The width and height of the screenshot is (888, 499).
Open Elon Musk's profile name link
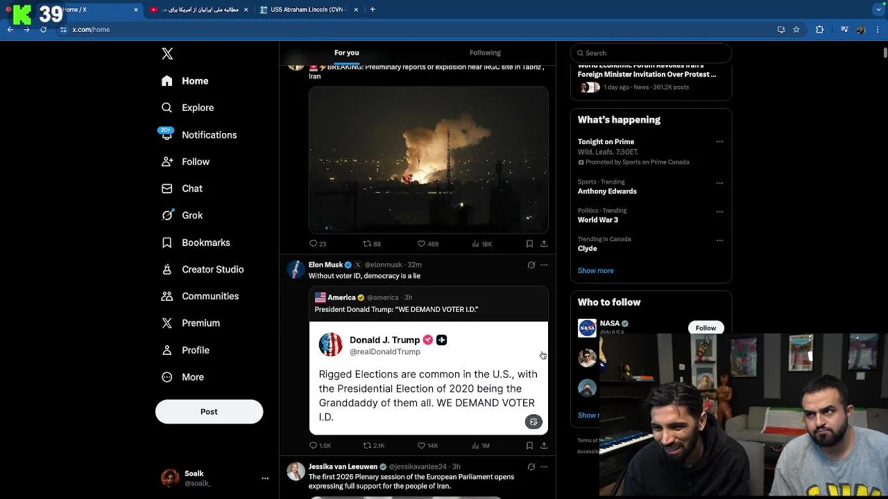click(325, 265)
